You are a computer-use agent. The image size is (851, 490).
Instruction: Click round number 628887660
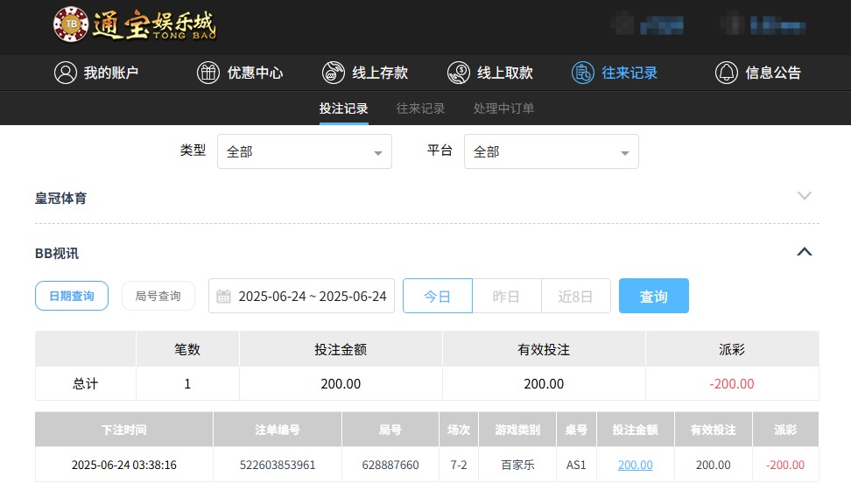point(390,465)
